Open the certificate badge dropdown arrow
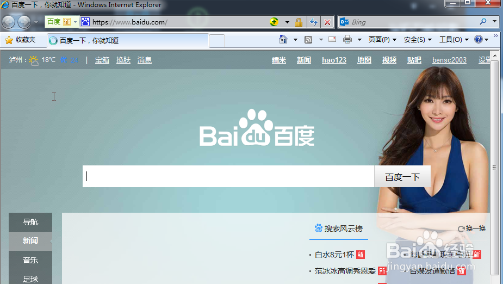This screenshot has height=284, width=503. click(x=76, y=22)
